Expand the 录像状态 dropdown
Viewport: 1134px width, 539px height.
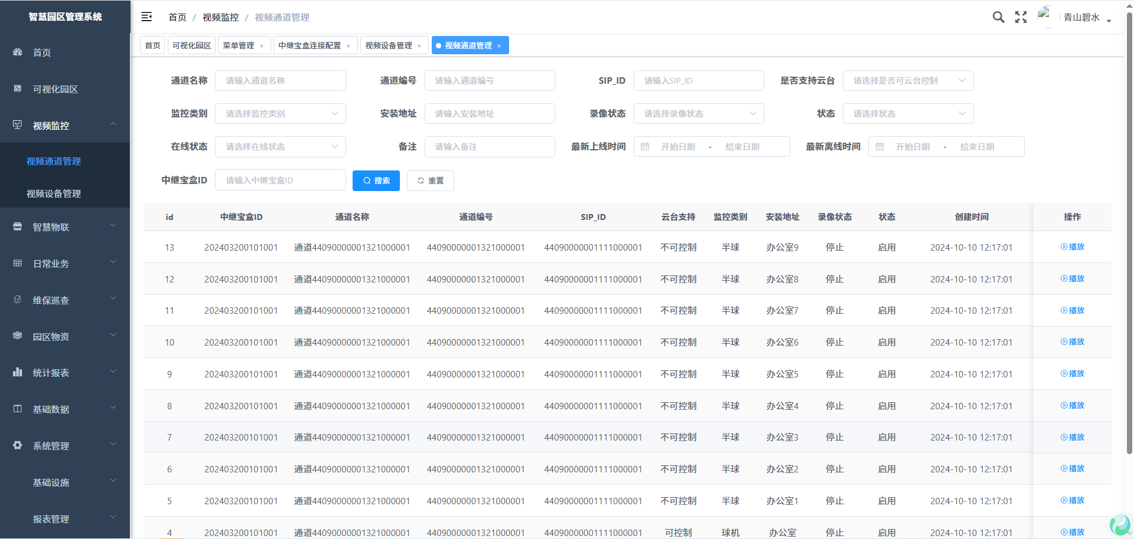coord(698,114)
